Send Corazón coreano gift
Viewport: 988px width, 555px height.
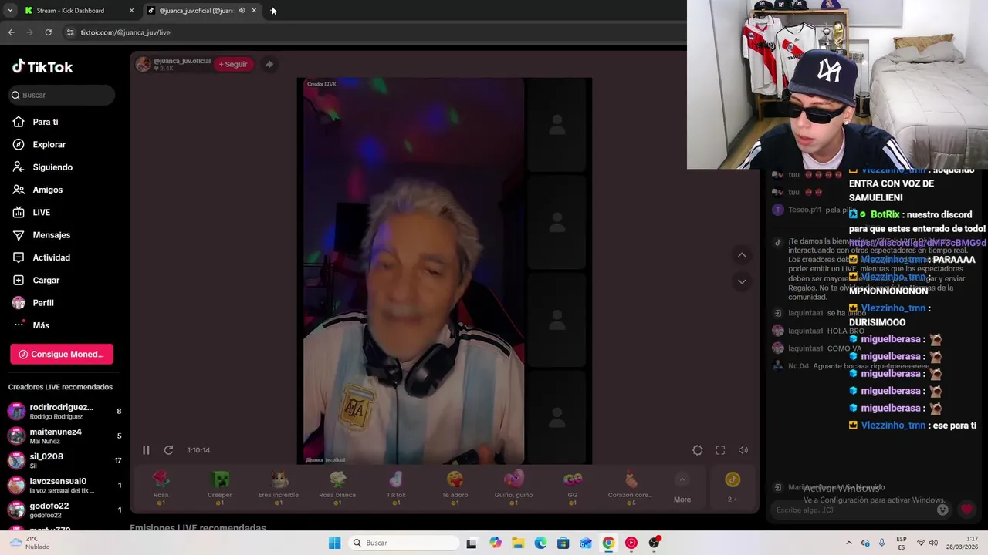click(631, 488)
